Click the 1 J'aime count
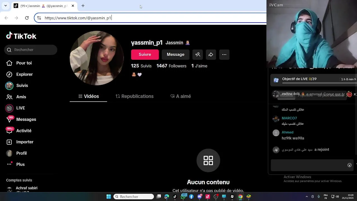The height and width of the screenshot is (201, 357). click(199, 66)
